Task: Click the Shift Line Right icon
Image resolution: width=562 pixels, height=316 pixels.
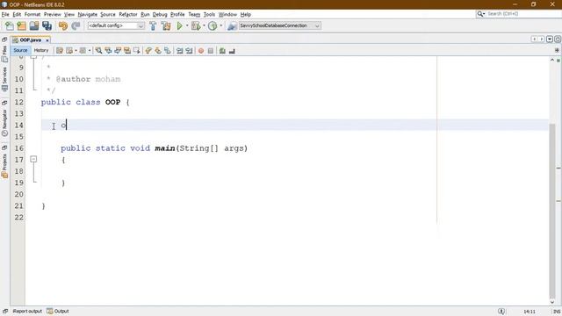Action: pyautogui.click(x=190, y=51)
